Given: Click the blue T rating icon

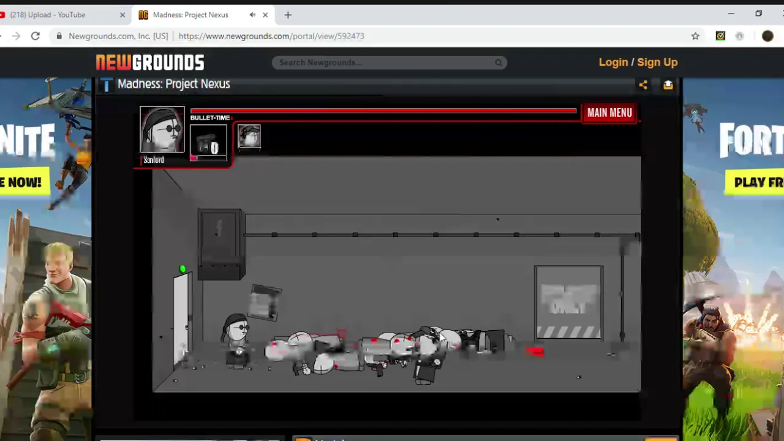Looking at the screenshot, I should 107,85.
